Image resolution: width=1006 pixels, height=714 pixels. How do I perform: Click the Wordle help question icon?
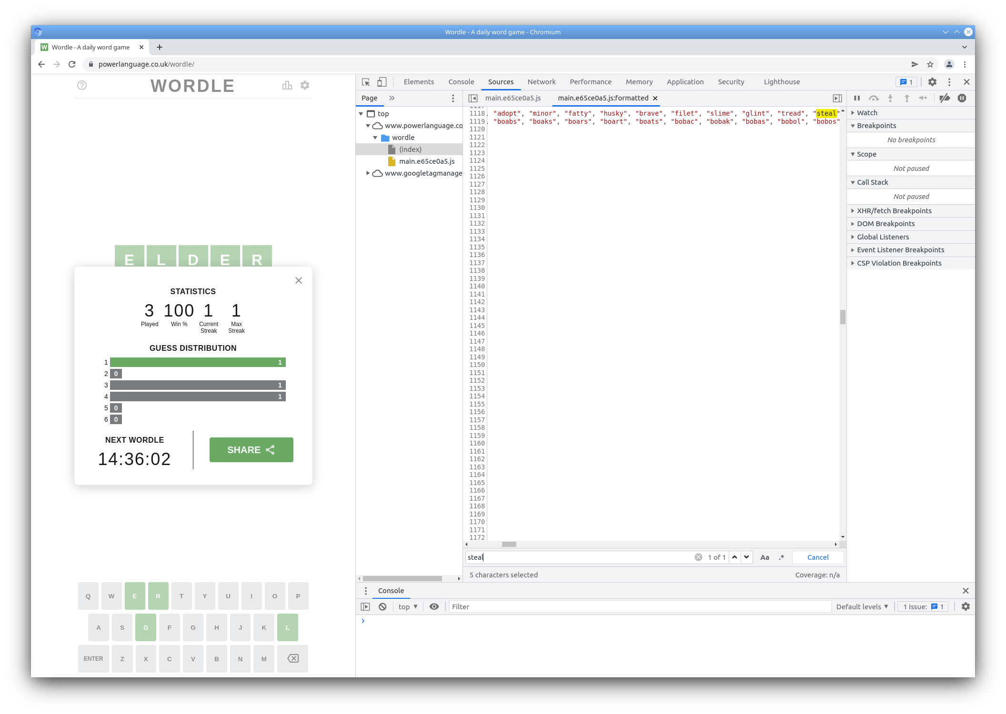point(82,85)
